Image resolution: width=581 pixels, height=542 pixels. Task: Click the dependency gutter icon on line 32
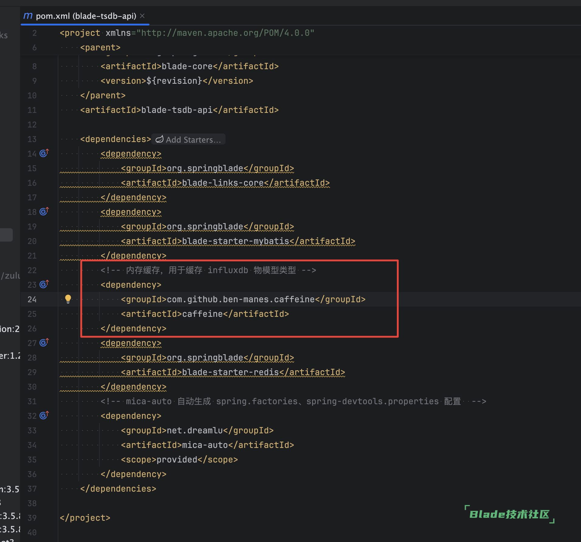44,415
